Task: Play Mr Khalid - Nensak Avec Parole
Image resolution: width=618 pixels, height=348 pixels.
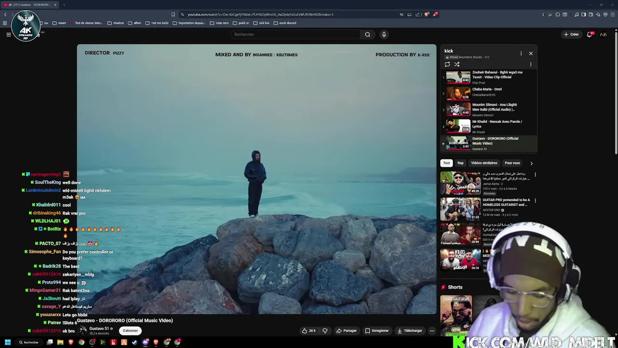Action: click(489, 126)
